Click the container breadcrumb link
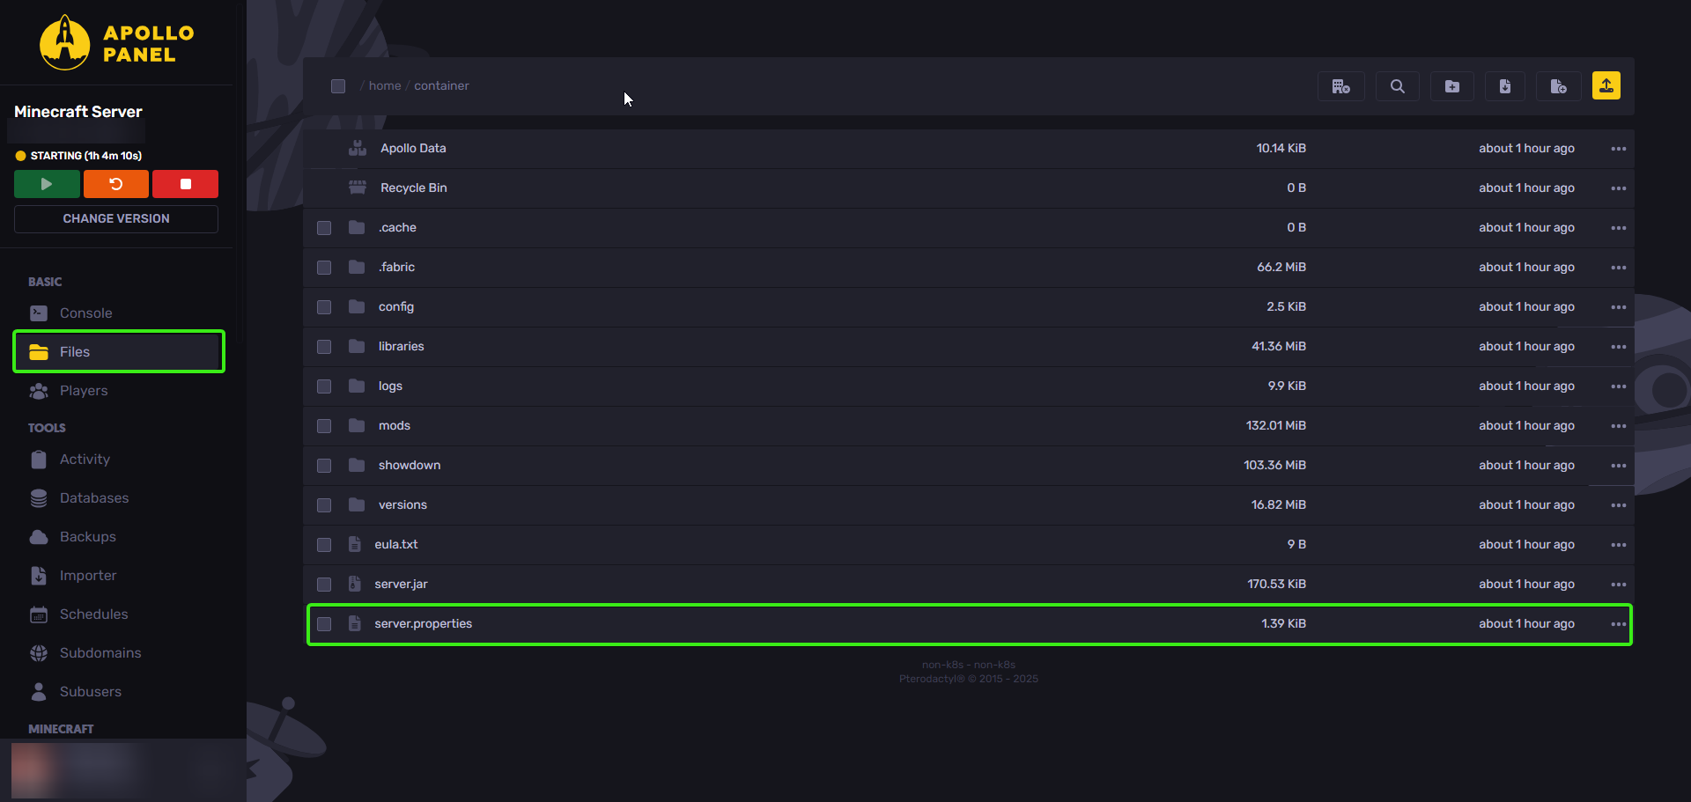1691x802 pixels. 441,86
